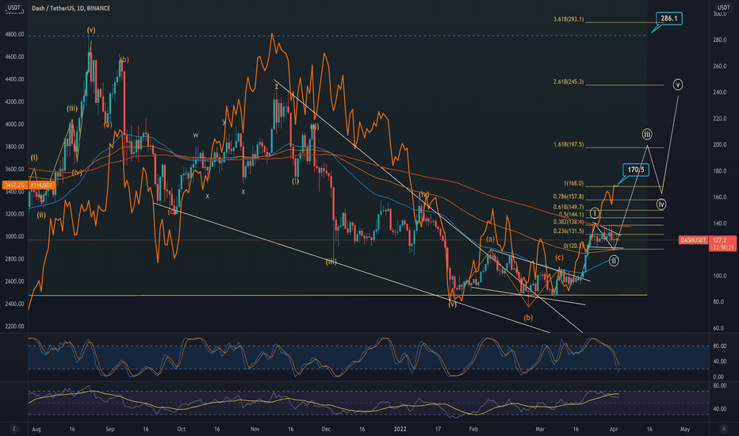The image size is (739, 436).
Task: Click the 280.0 value on right price scale
Action: pyautogui.click(x=720, y=40)
